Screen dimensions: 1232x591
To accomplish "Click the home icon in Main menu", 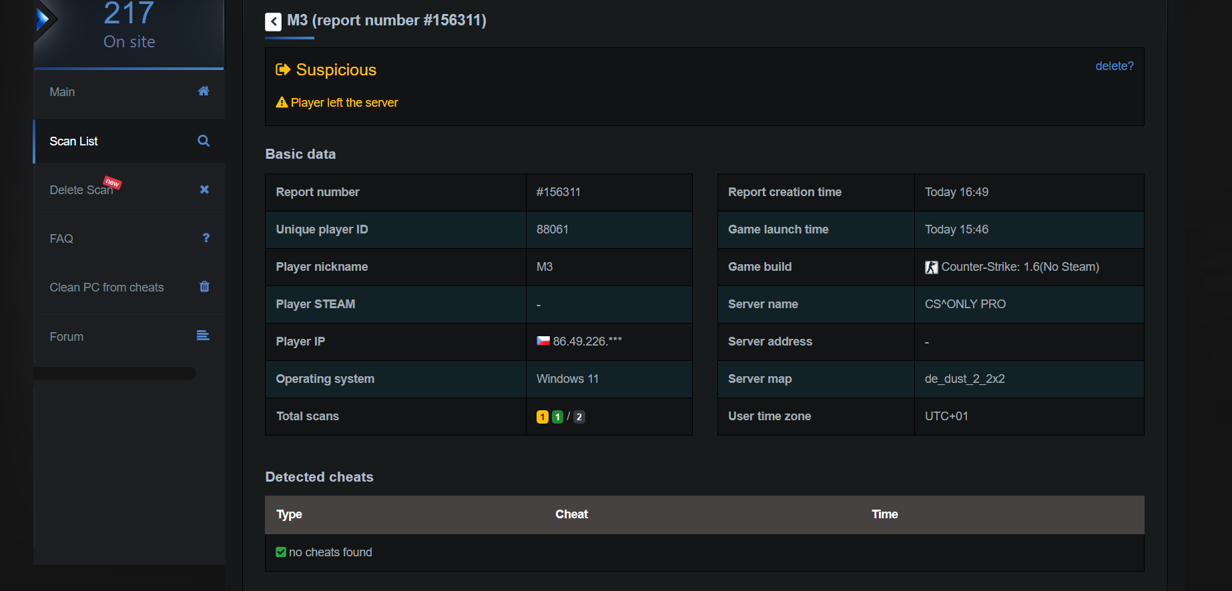I will pos(204,91).
